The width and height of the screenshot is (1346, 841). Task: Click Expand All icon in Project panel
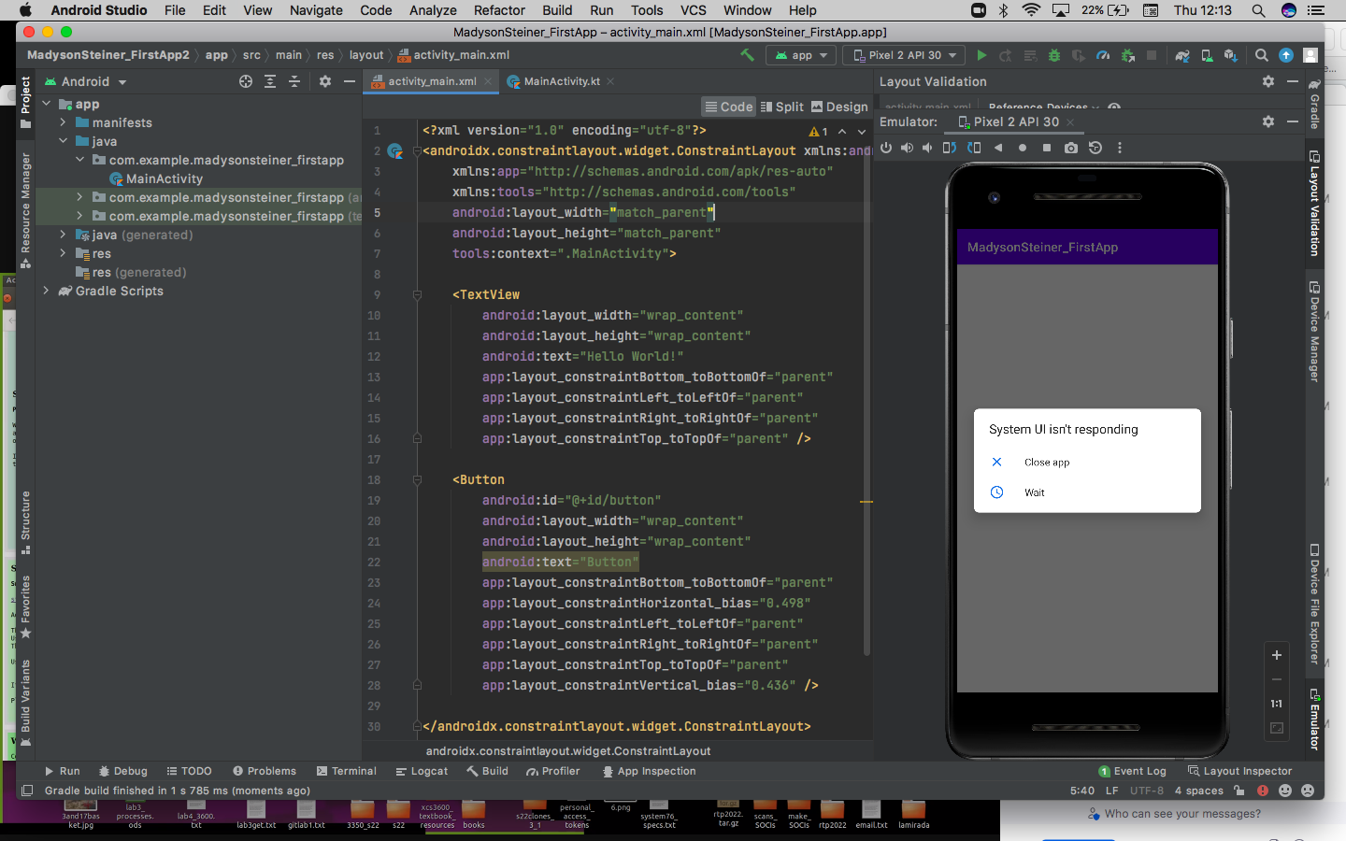tap(270, 81)
